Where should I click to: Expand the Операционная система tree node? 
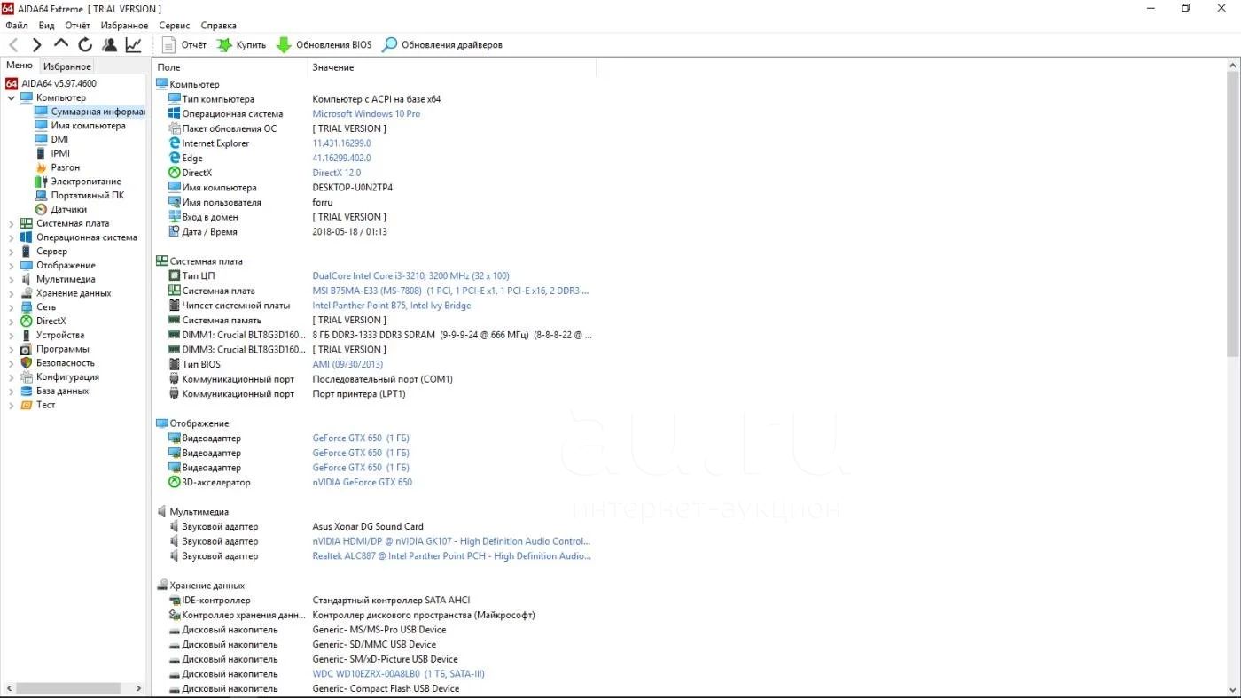[x=12, y=237]
